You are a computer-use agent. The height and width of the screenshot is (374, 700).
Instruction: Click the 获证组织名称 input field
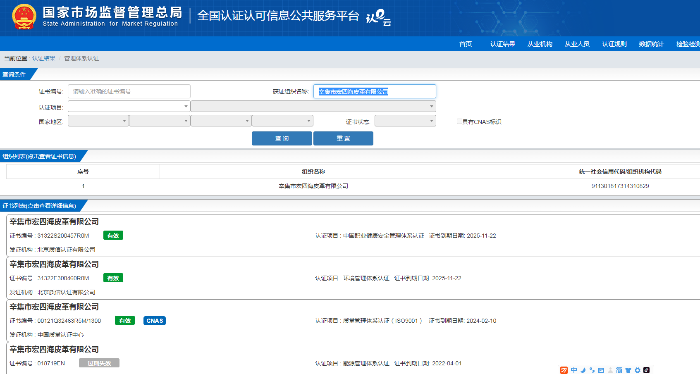click(375, 91)
